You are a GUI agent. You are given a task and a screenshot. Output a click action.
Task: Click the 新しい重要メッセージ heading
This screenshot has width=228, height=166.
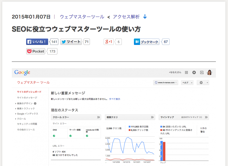68,93
